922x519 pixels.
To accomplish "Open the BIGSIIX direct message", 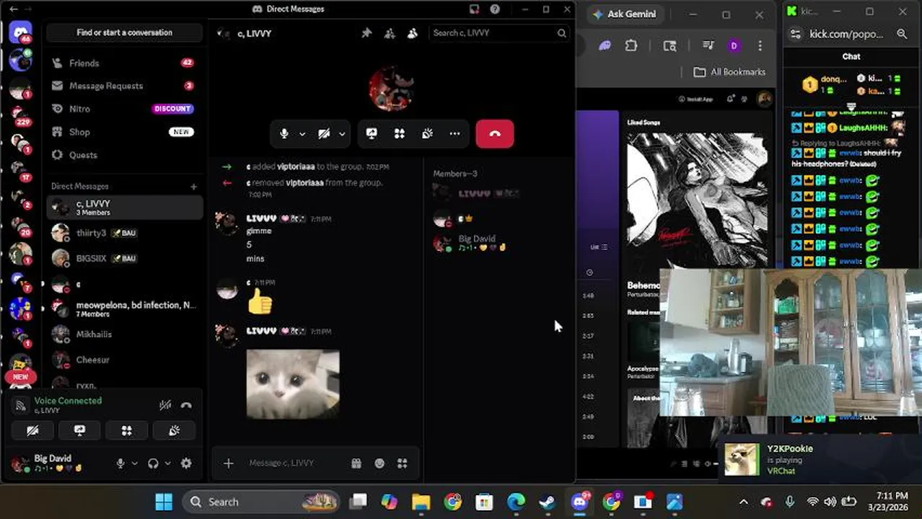I will 125,258.
